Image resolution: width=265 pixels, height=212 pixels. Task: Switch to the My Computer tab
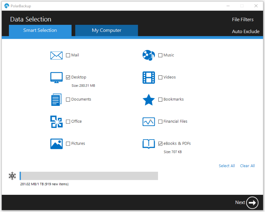[x=106, y=30]
